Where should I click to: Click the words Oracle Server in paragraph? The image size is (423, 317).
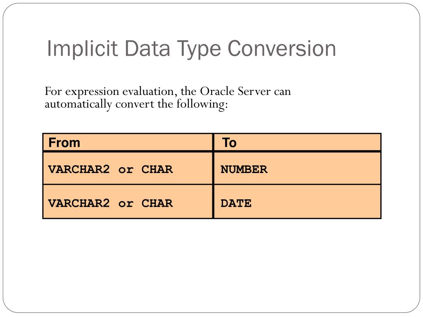(235, 91)
